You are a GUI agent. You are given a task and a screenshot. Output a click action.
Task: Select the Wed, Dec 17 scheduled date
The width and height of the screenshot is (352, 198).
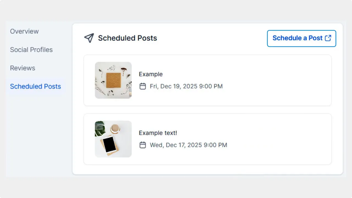pos(188,145)
